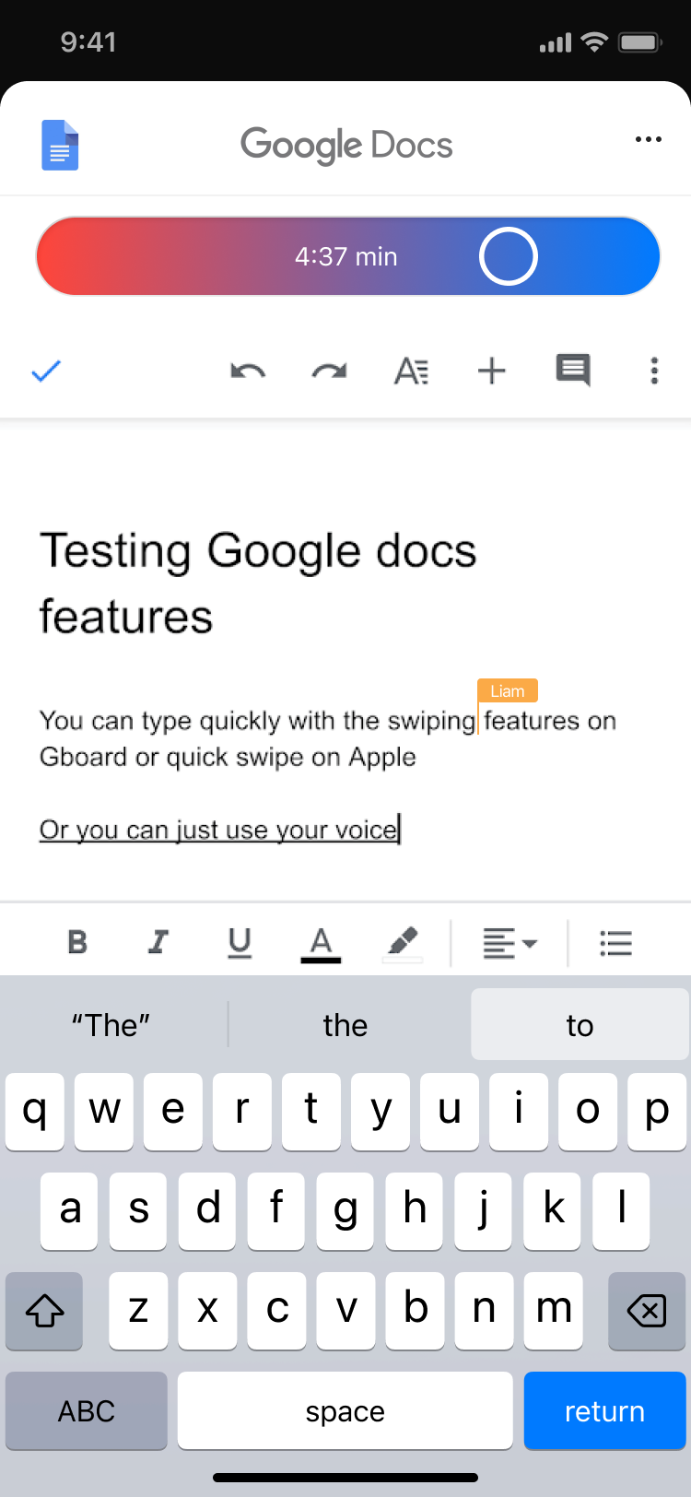Toggle underline formatting
691x1497 pixels.
pos(240,942)
